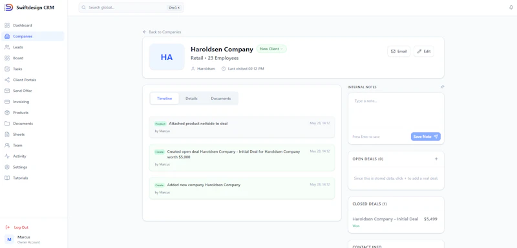This screenshot has width=517, height=248.
Task: Click the Tutorials book icon
Action: 7,178
